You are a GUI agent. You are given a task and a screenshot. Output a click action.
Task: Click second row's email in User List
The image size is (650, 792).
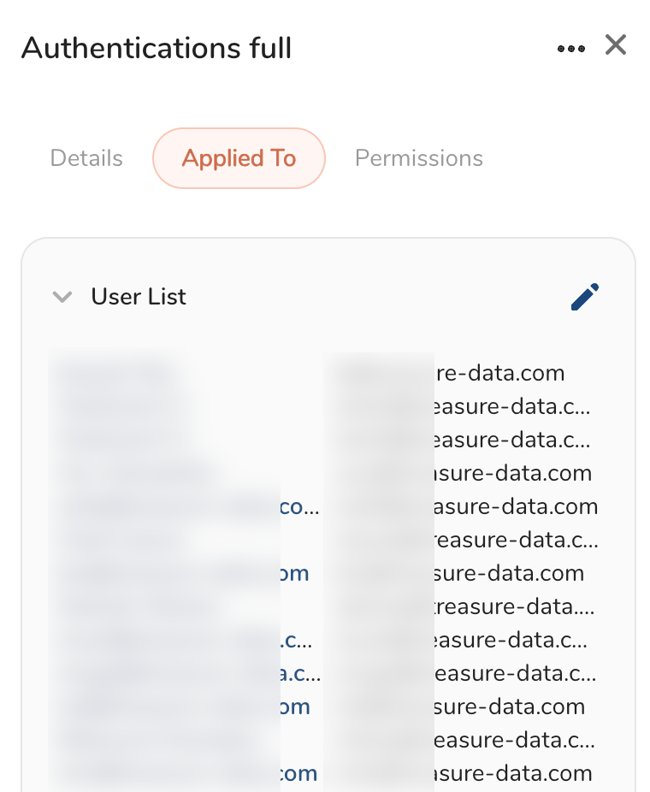507,406
